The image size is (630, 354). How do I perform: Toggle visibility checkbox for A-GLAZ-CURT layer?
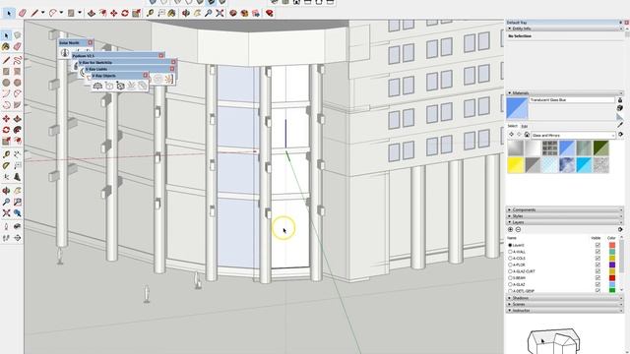pos(598,271)
